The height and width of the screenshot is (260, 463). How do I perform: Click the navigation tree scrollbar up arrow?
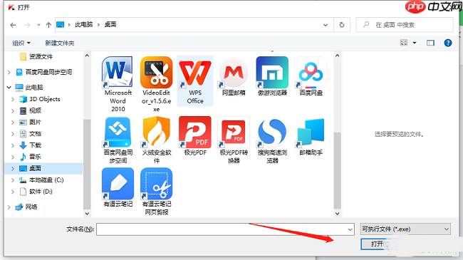[87, 56]
